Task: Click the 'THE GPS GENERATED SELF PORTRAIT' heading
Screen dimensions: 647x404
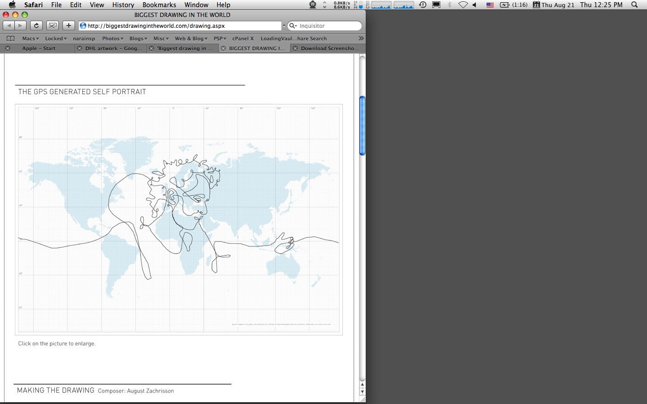Action: tap(82, 92)
